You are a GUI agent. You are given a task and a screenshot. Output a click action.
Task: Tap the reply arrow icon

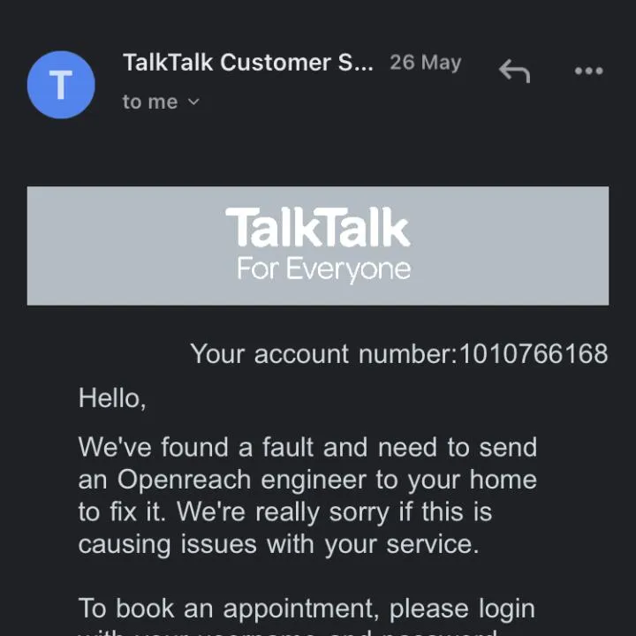(x=514, y=71)
